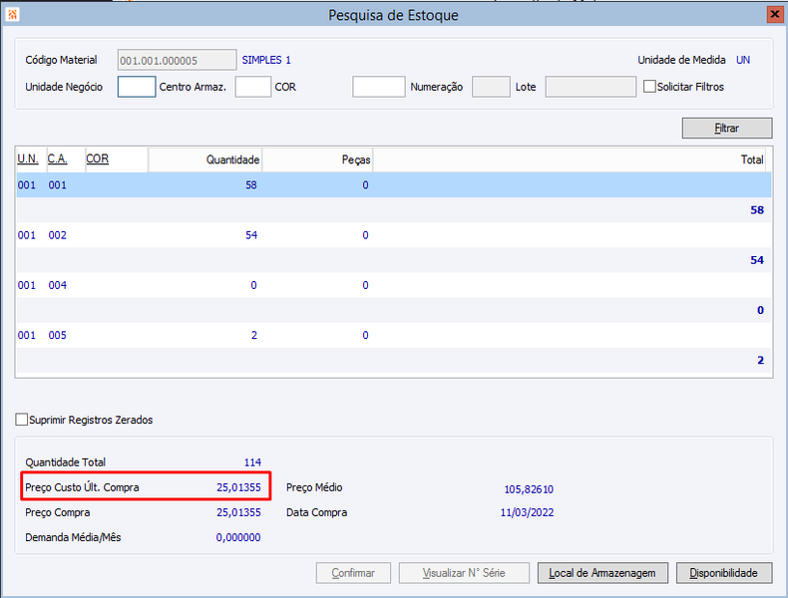The height and width of the screenshot is (598, 788).
Task: Click quantity value 54 in grid
Action: coord(251,235)
